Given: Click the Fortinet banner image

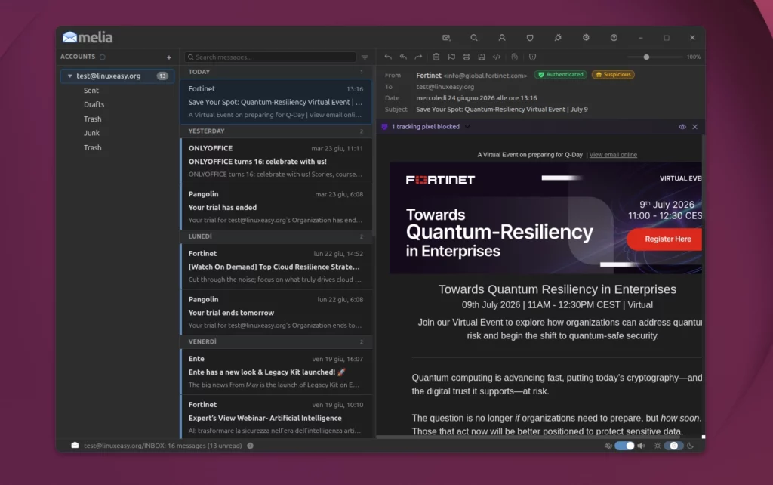Looking at the screenshot, I should 545,218.
